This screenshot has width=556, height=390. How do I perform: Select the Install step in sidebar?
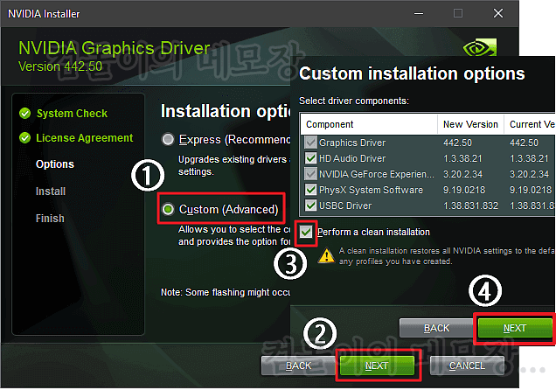point(51,192)
